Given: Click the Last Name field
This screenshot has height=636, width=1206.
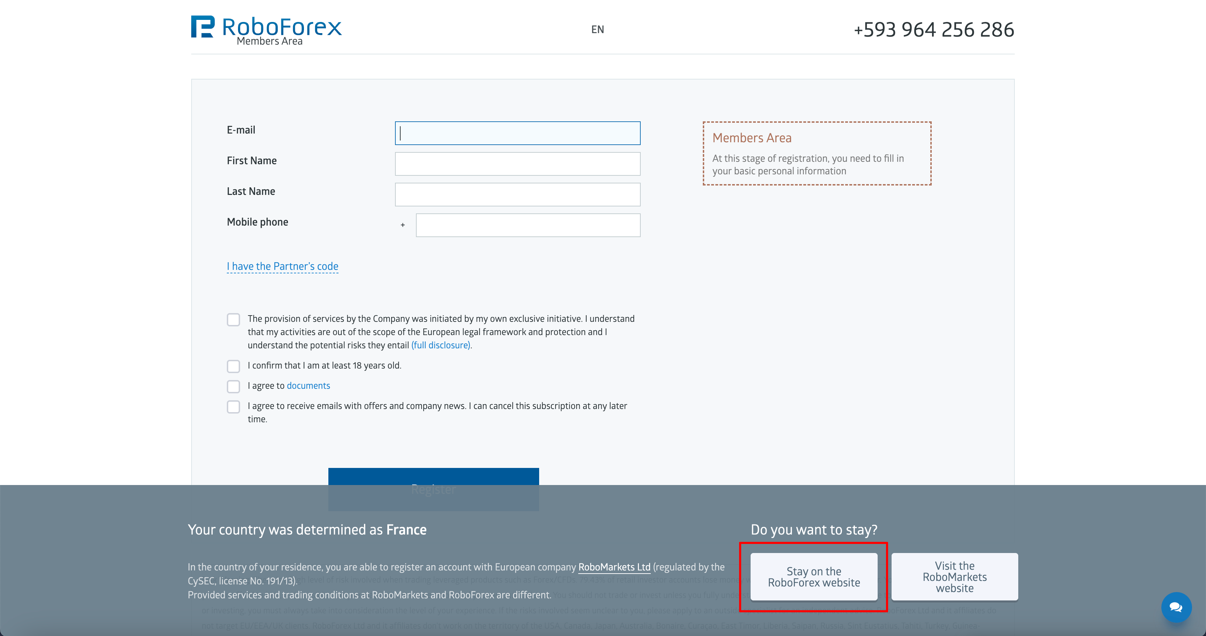Looking at the screenshot, I should point(517,195).
